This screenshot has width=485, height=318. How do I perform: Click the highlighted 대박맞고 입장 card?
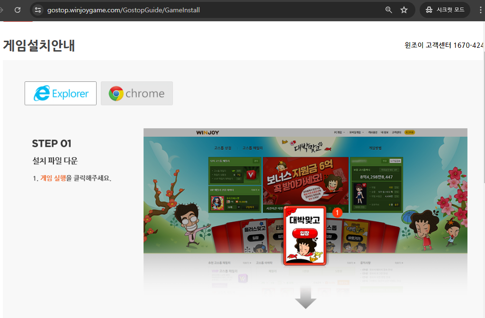305,236
